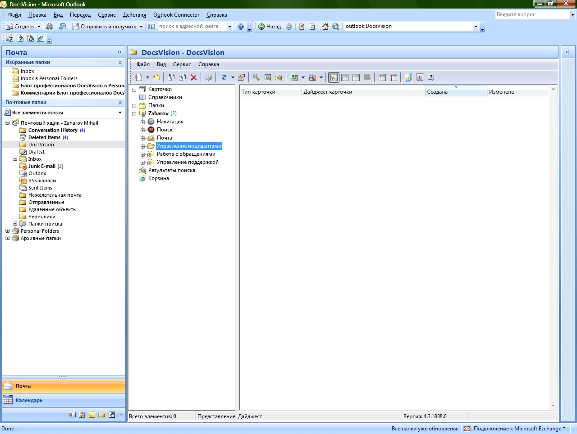
Task: Expand the To-Do bar on right edge
Action: (568, 52)
